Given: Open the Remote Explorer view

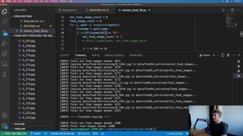Looking at the screenshot, I should pyautogui.click(x=5, y=64).
